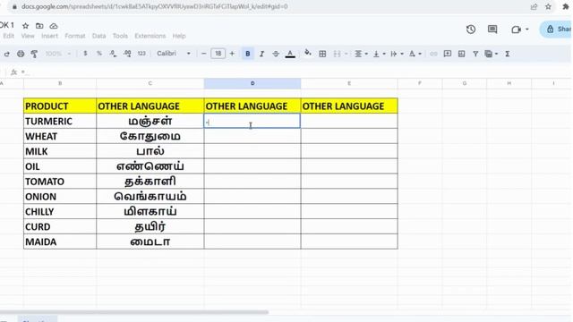Open the Help menu

point(179,36)
